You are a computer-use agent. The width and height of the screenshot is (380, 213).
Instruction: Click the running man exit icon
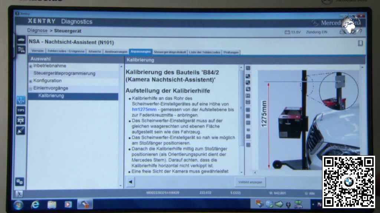coord(19,194)
